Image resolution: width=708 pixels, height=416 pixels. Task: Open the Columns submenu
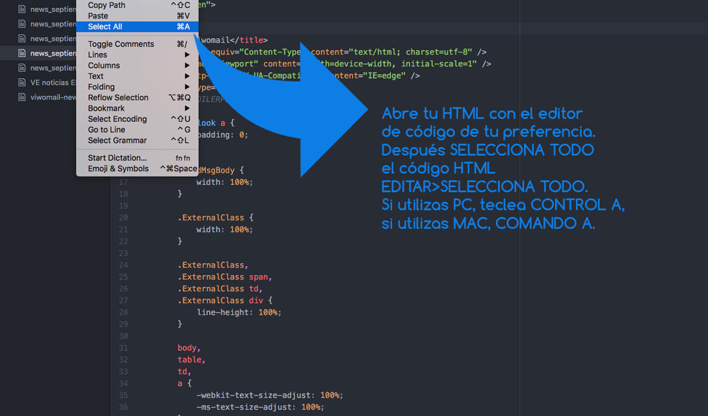[x=104, y=65]
